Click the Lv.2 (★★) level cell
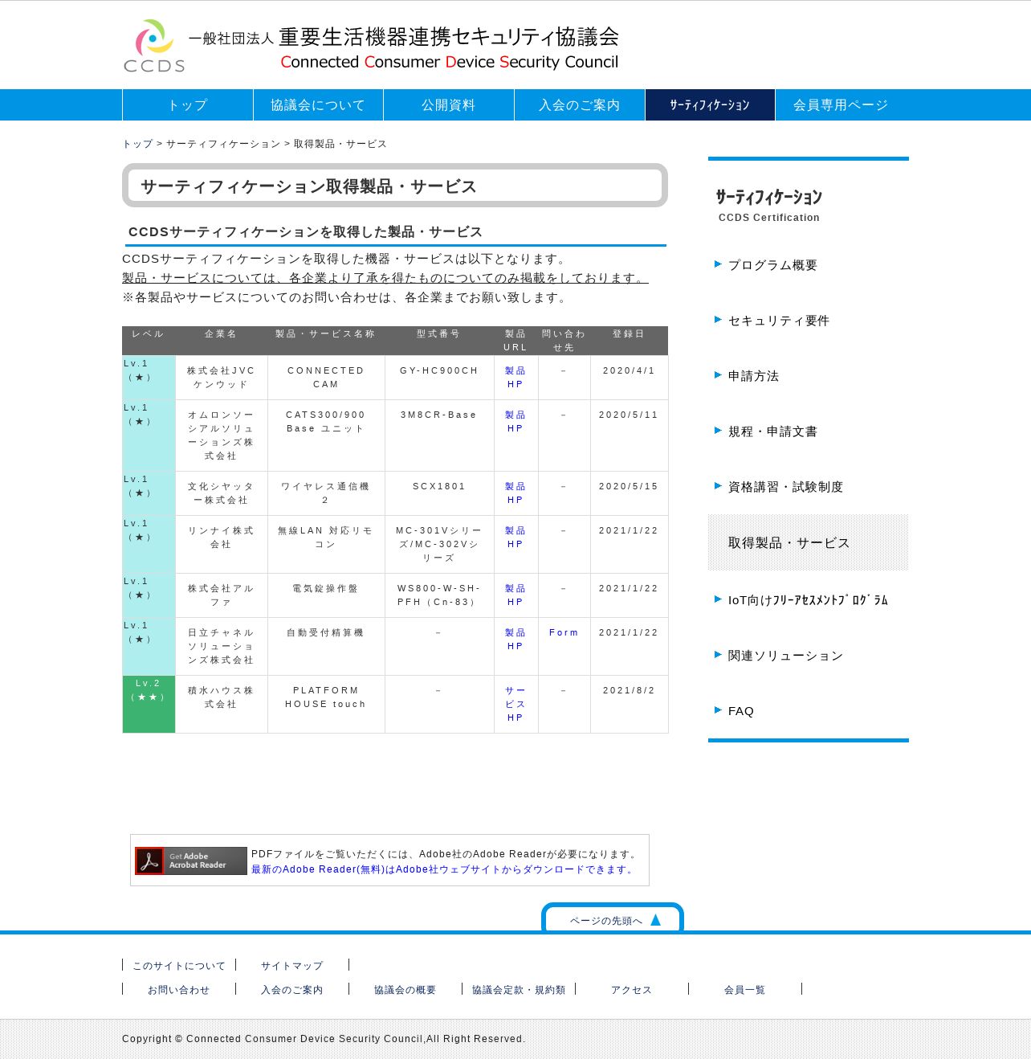 (149, 705)
